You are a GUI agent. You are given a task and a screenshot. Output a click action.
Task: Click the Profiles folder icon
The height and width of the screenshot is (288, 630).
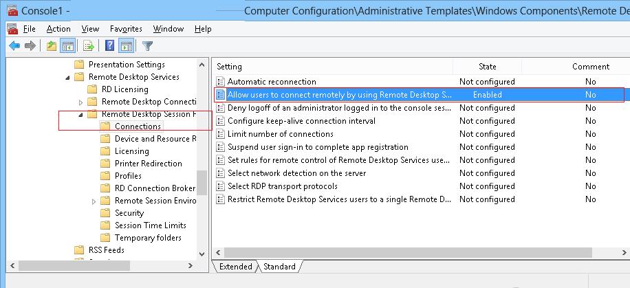click(x=105, y=176)
